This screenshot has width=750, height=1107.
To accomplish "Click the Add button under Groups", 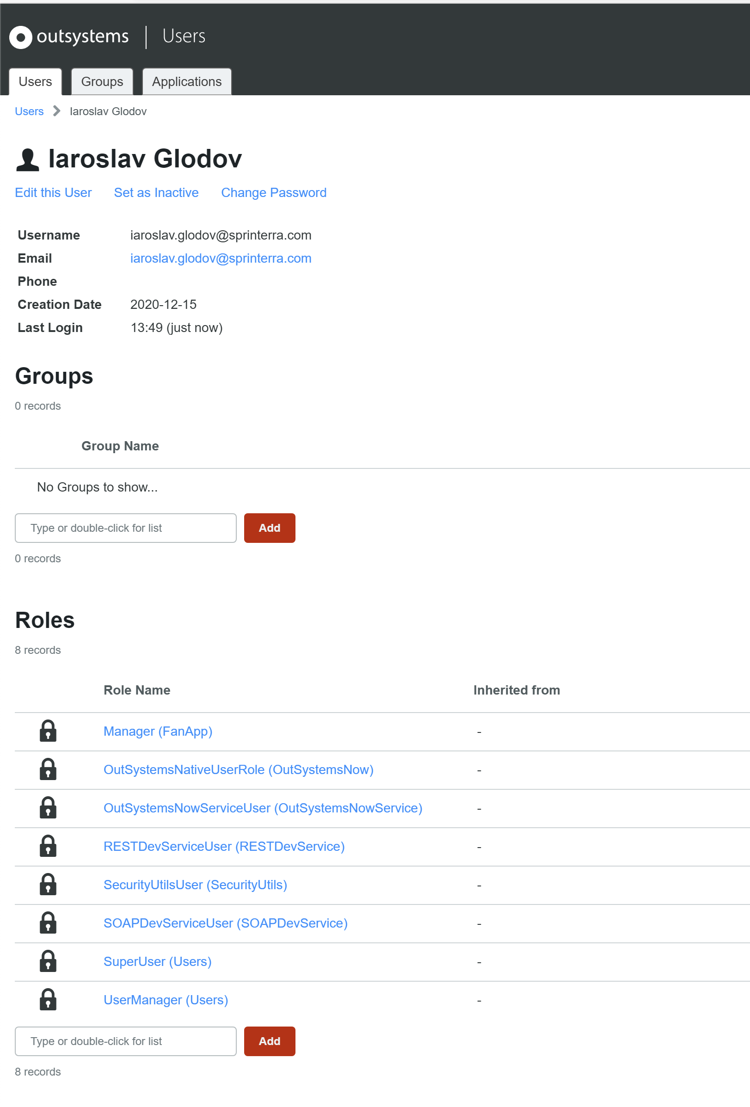I will pos(270,528).
